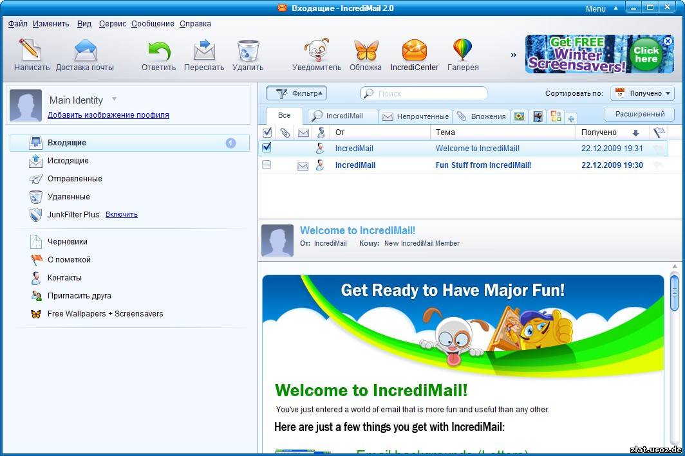Screen dimensions: 685x456
Task: Open the Черновики drafts folder
Action: 129,241
